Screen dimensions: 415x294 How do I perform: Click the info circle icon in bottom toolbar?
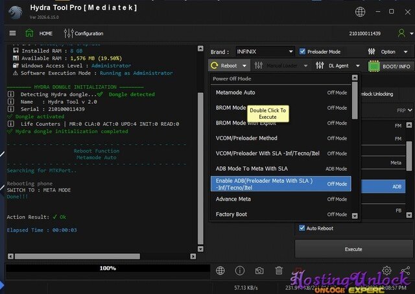tap(239, 271)
